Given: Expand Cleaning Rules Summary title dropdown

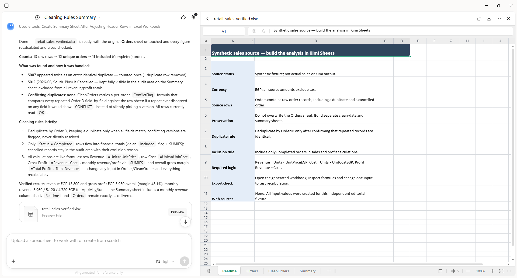Looking at the screenshot, I should click(x=99, y=18).
